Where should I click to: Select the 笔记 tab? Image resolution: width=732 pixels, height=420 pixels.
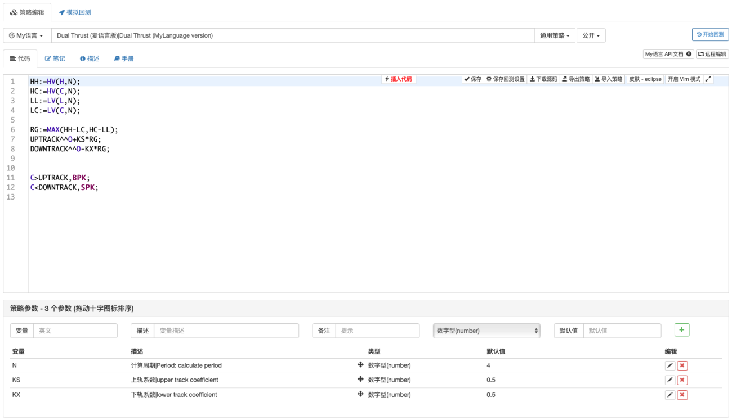(x=55, y=58)
